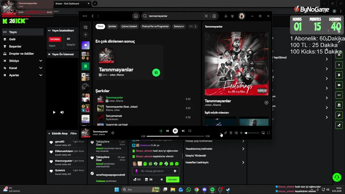This screenshot has width=345, height=194.
Task: Click the Gönder chat button
Action: tap(172, 179)
